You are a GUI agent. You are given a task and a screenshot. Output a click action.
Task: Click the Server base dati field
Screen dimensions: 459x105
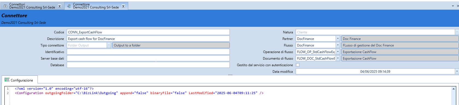tap(148, 58)
